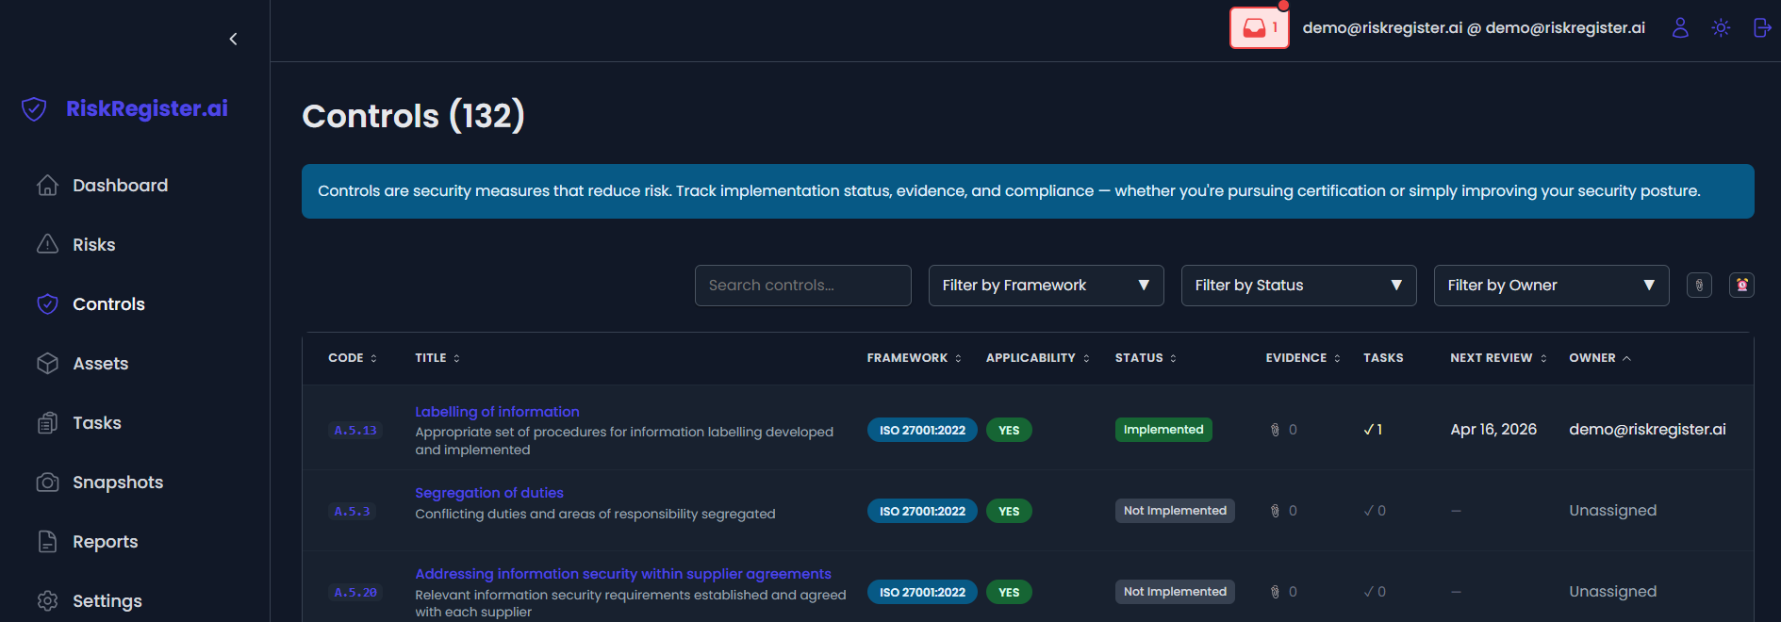The image size is (1781, 622).
Task: Click the alarm clock review filter icon
Action: [1741, 285]
